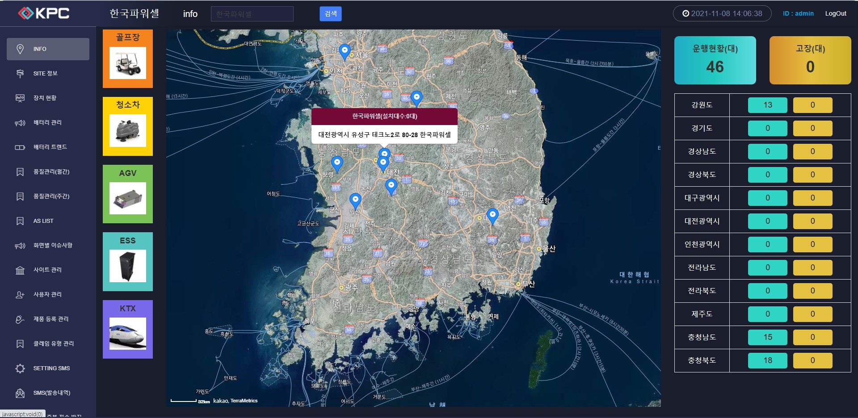Click the LogOut link
Viewport: 858px width, 418px height.
tap(835, 13)
